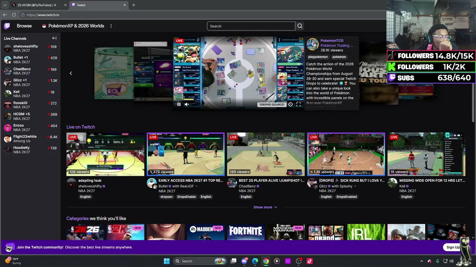
Task: Expand Bullet with RealJGF co-stream dropdown
Action: click(196, 186)
